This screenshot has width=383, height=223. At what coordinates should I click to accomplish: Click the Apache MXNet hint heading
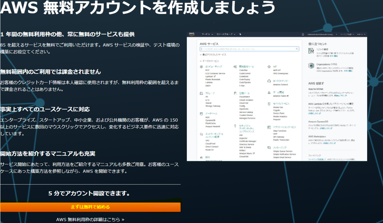click(315, 89)
